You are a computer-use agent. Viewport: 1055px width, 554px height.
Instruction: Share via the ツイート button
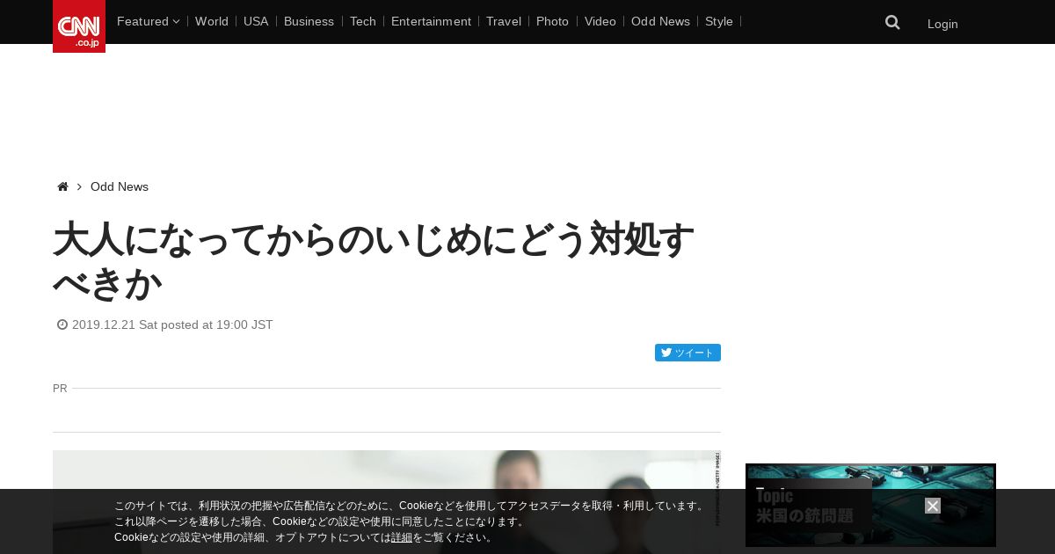(688, 353)
